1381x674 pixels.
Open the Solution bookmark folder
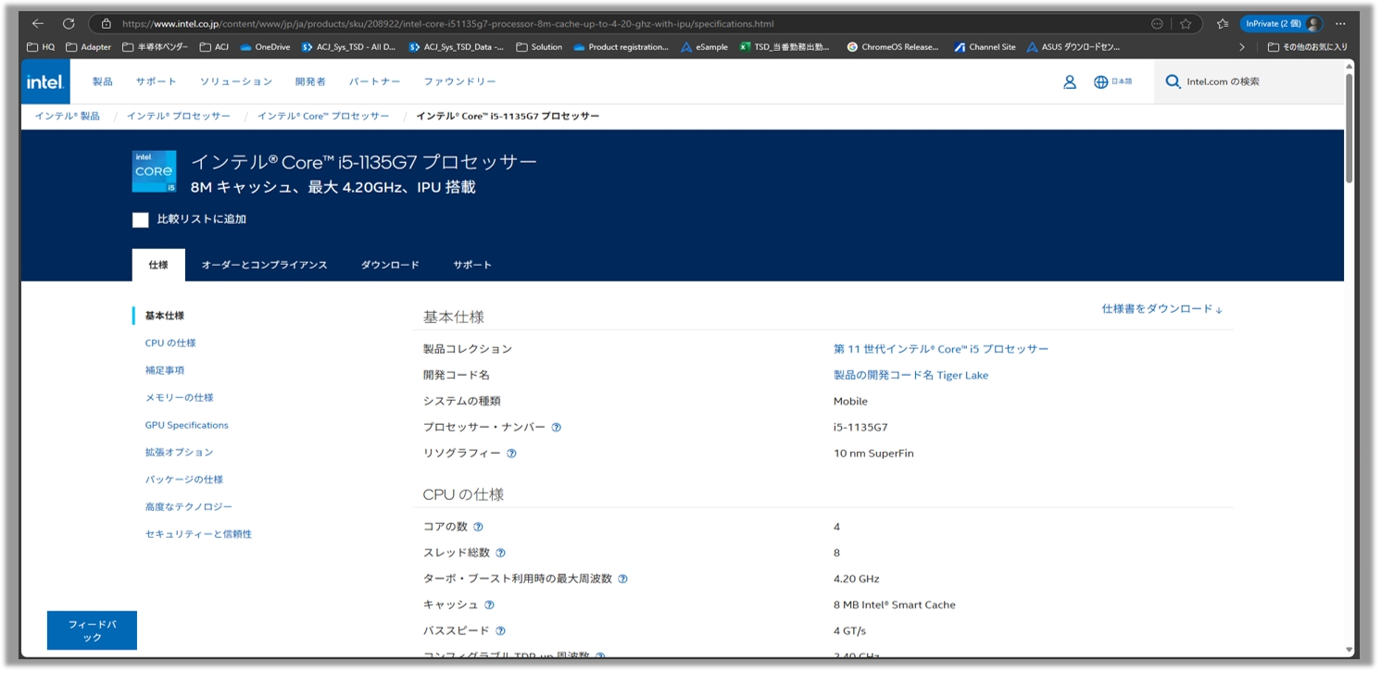click(539, 47)
